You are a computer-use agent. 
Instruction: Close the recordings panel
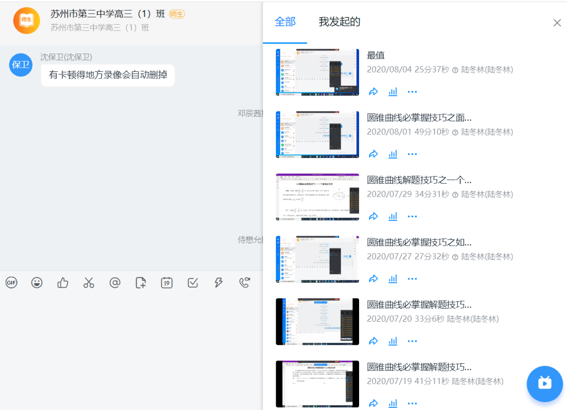click(x=557, y=23)
